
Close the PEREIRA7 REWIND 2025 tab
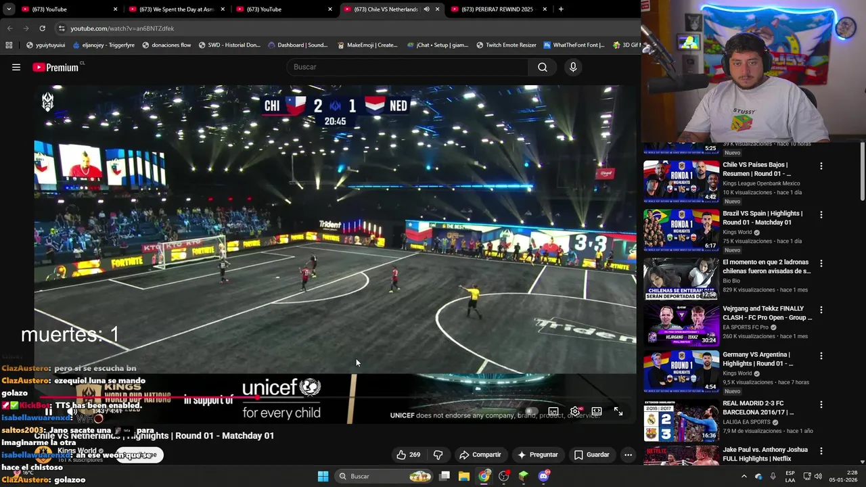(x=545, y=9)
